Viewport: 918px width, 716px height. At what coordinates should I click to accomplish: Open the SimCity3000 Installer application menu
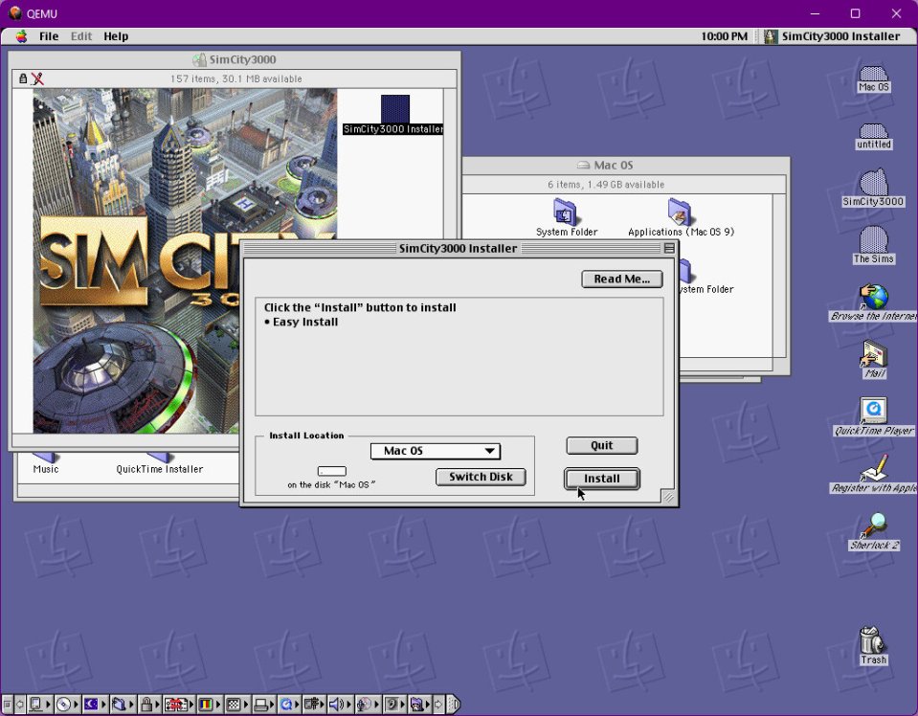click(832, 36)
